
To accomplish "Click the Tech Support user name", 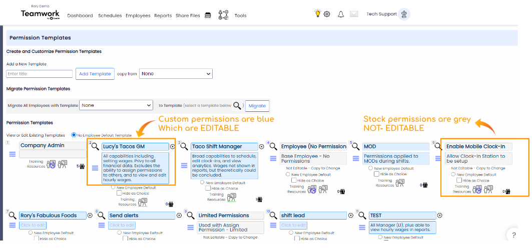I will click(x=381, y=14).
